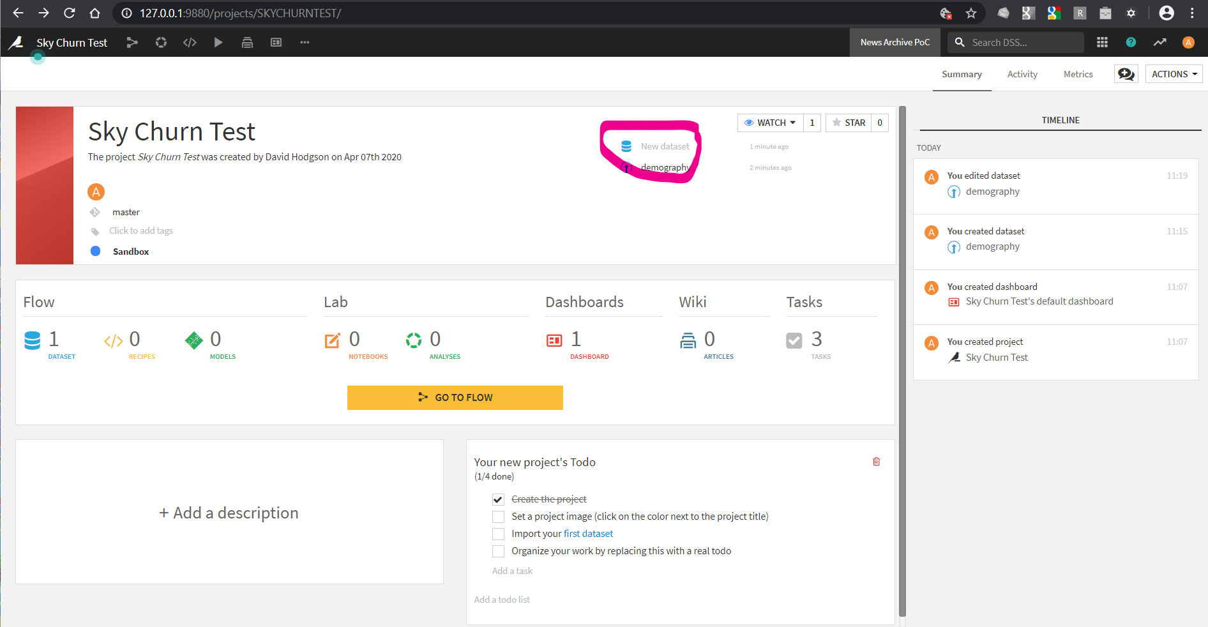Viewport: 1208px width, 627px height.
Task: Open the Lab analyses icon in navbar
Action: tap(161, 42)
